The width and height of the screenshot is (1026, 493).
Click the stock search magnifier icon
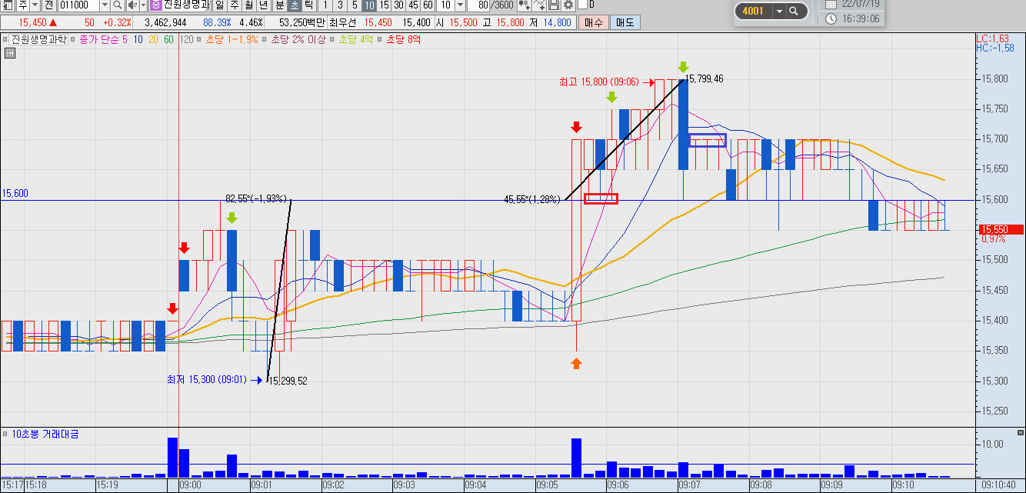[117, 5]
